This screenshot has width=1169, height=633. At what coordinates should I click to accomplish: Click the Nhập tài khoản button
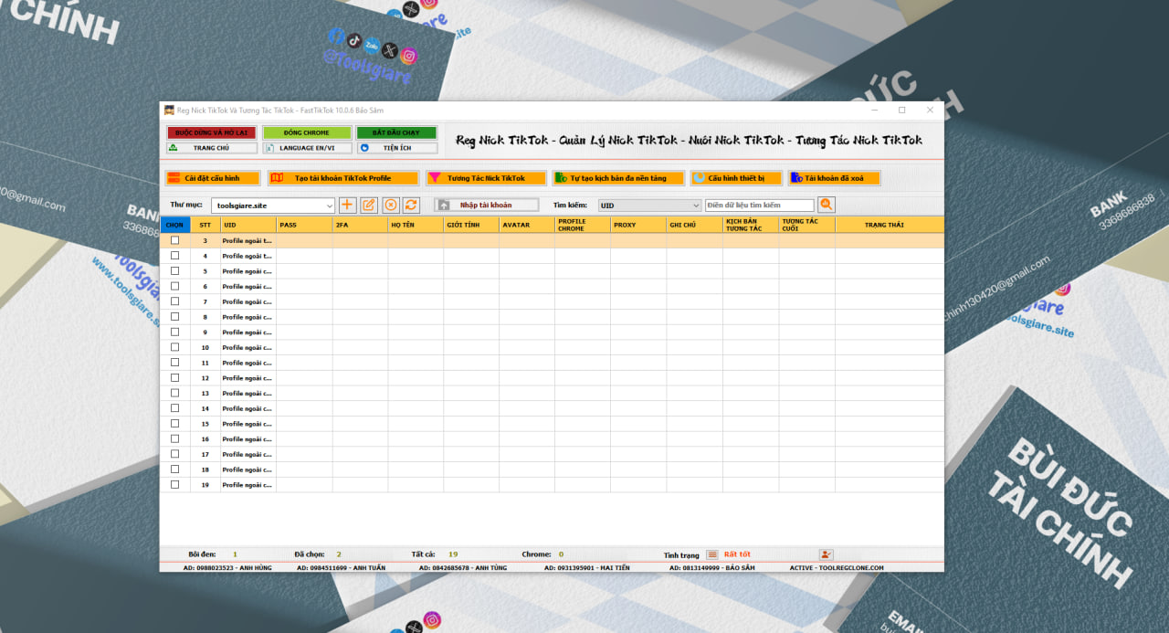click(486, 206)
